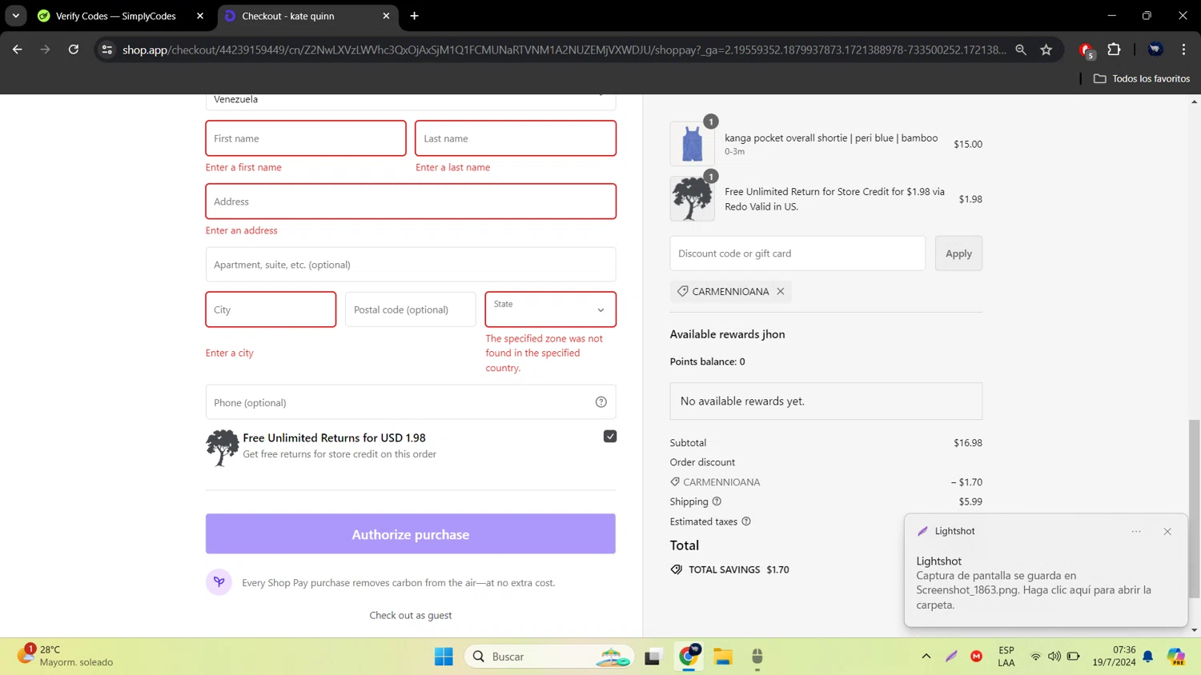Open site information icon in address bar
The image size is (1201, 675).
pos(106,50)
